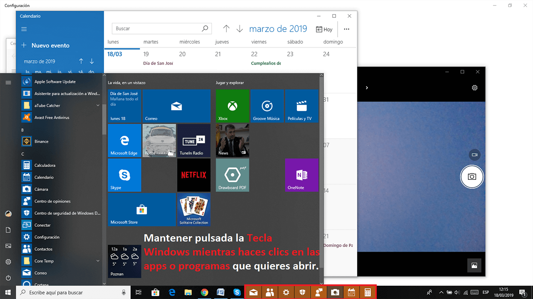This screenshot has width=533, height=299.
Task: Open Centro de seguridad de Windows Defender entry
Action: pyautogui.click(x=61, y=213)
